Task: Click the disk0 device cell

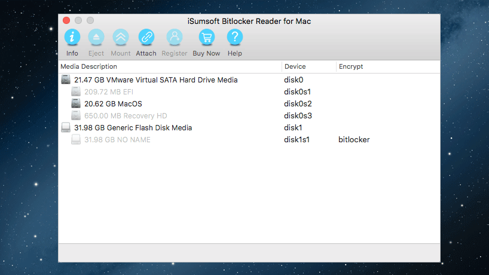Action: tap(294, 80)
